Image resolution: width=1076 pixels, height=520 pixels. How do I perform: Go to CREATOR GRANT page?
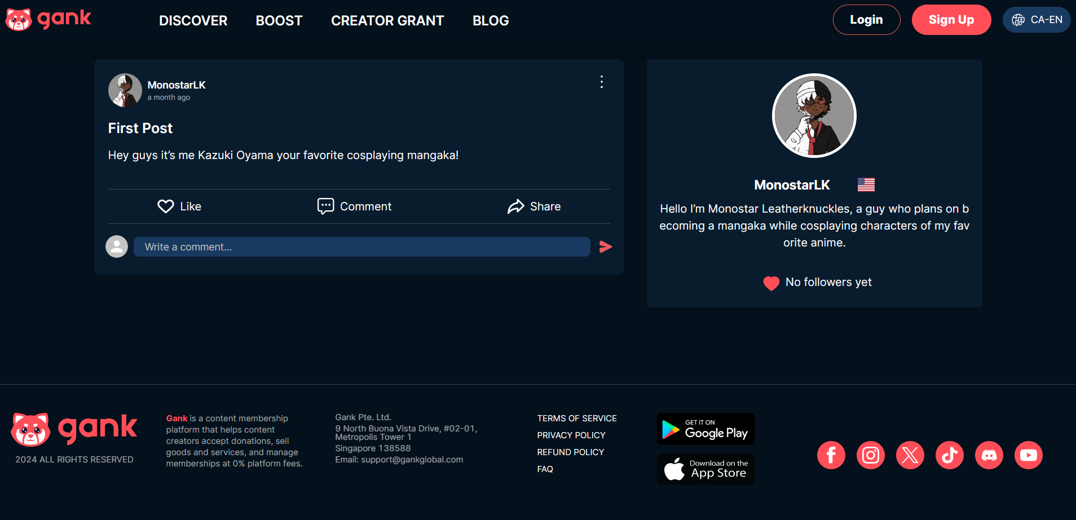tap(387, 21)
